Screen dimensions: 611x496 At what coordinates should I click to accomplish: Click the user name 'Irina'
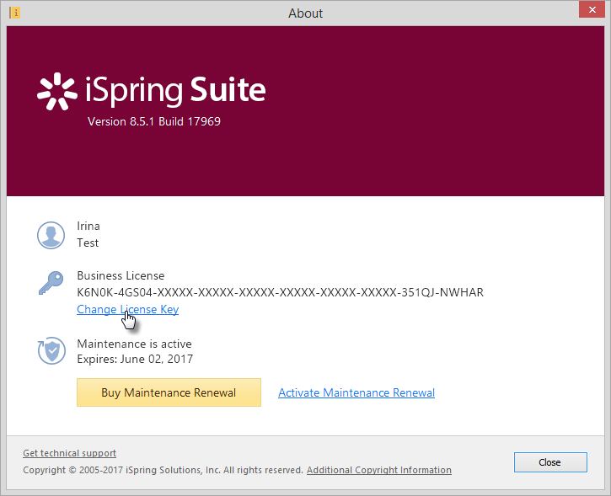coord(88,226)
